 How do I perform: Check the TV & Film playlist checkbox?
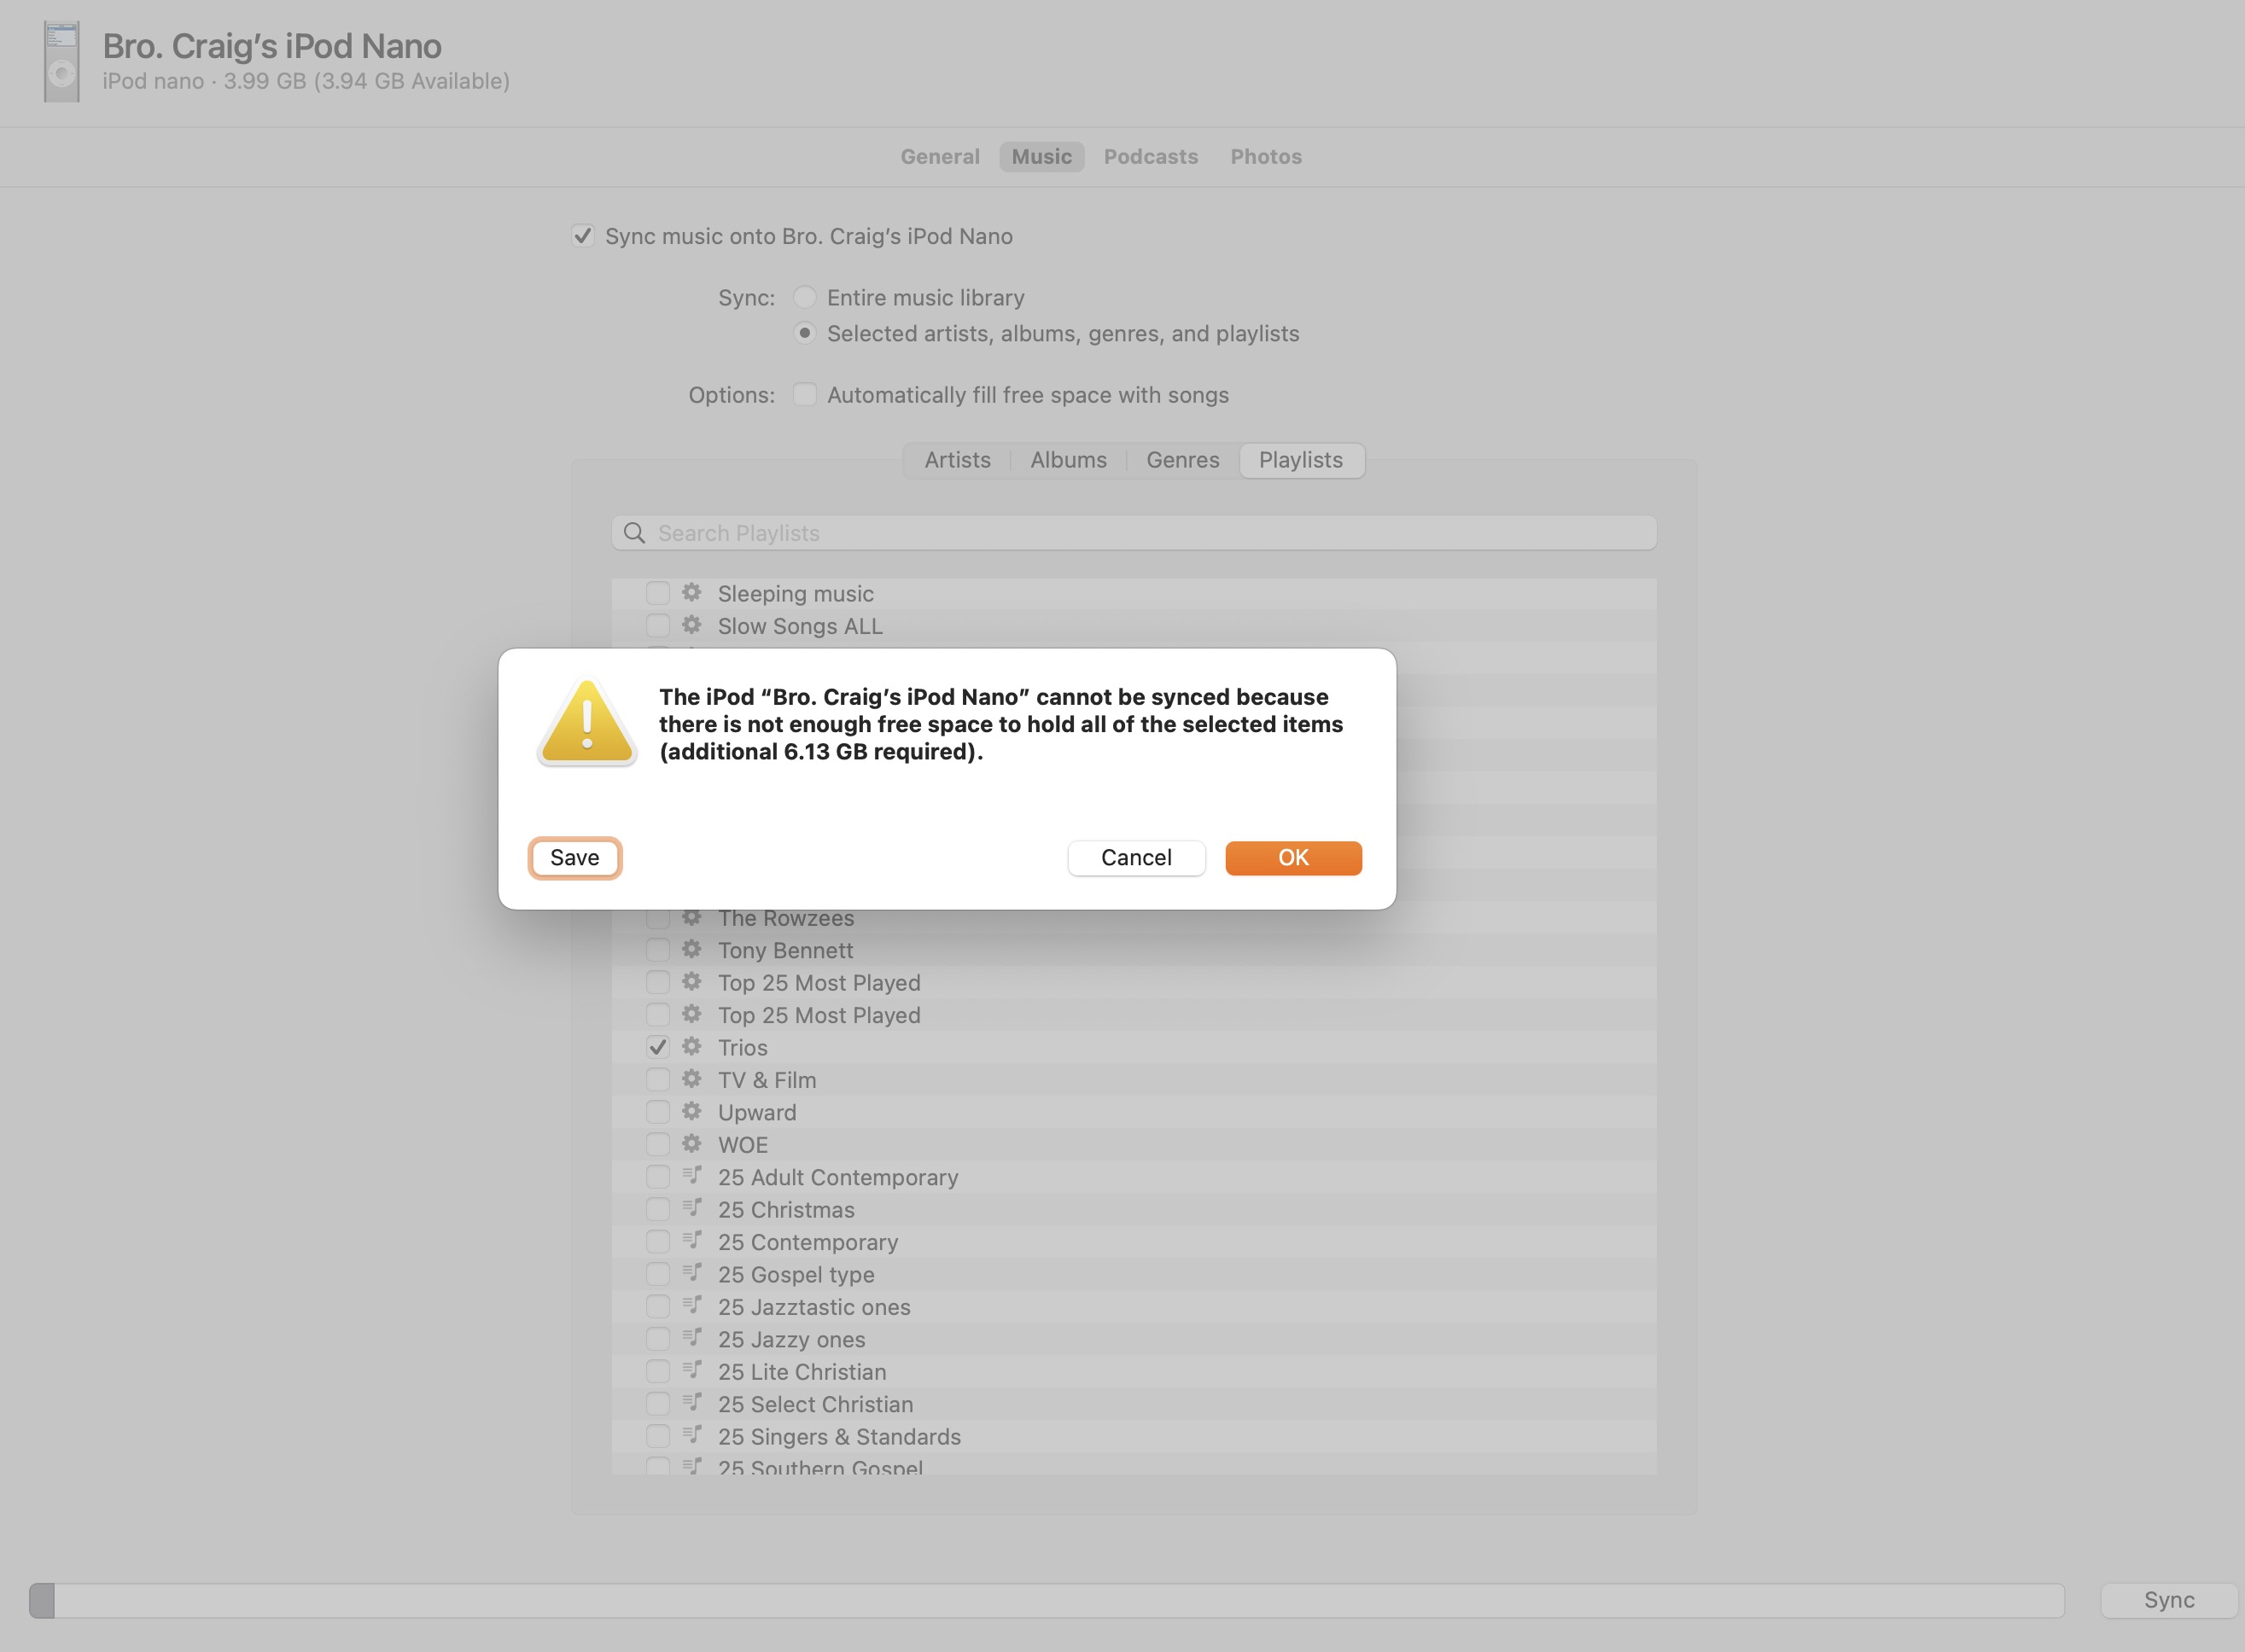657,1080
